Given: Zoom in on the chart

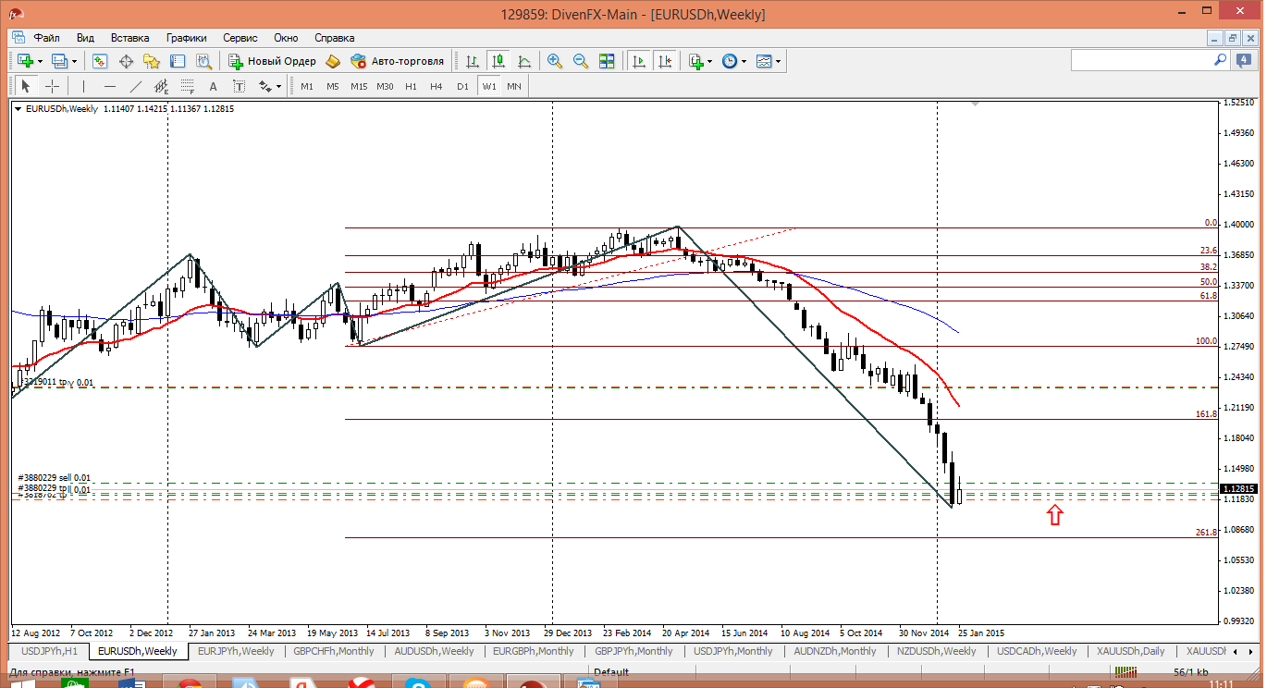Looking at the screenshot, I should pyautogui.click(x=555, y=61).
